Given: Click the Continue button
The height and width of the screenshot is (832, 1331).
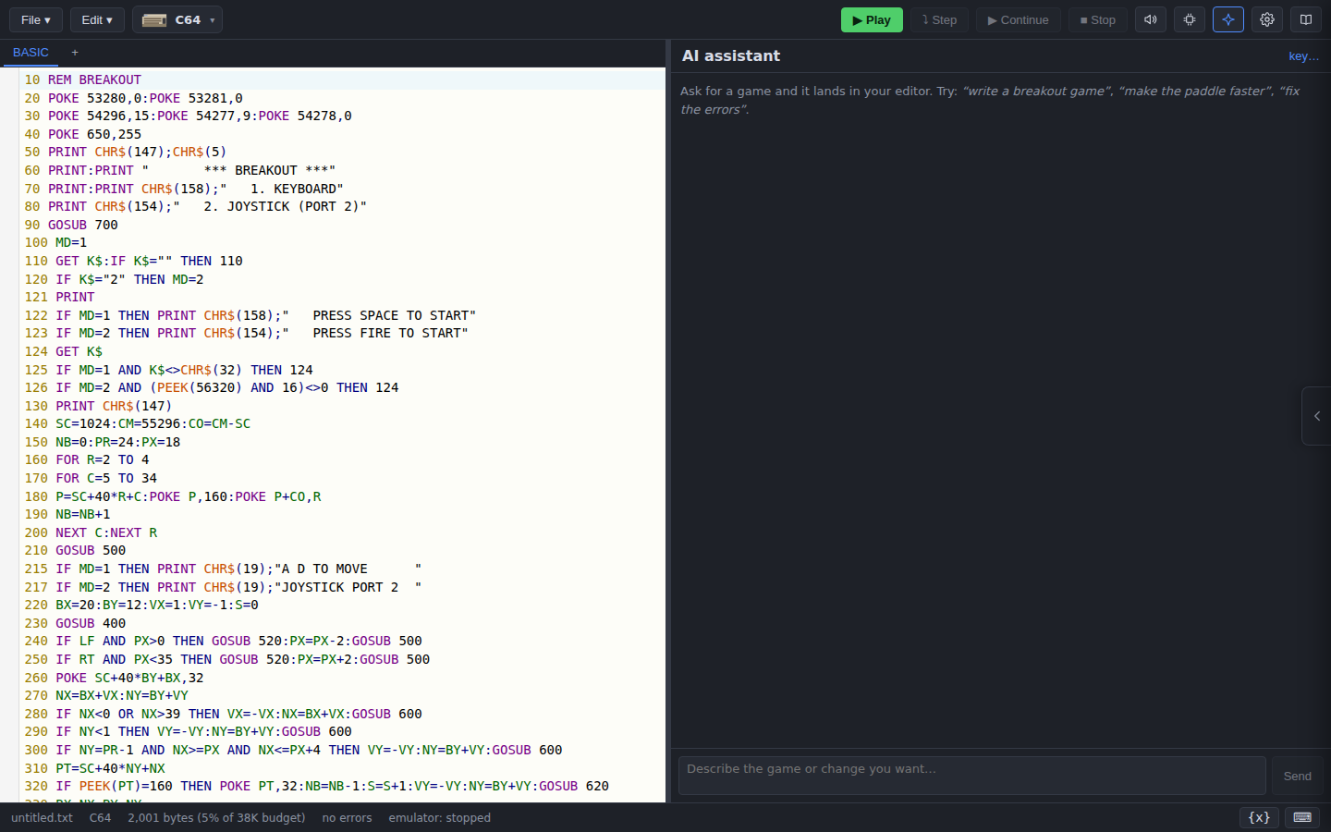Looking at the screenshot, I should tap(1019, 19).
